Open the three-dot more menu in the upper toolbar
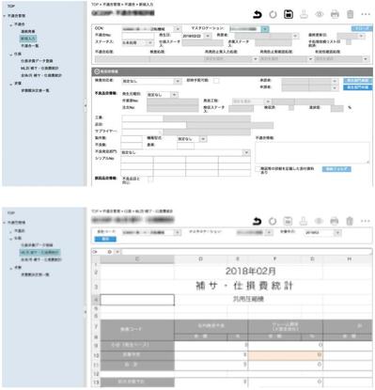Viewport: 375px width, 390px height. pyautogui.click(x=366, y=14)
